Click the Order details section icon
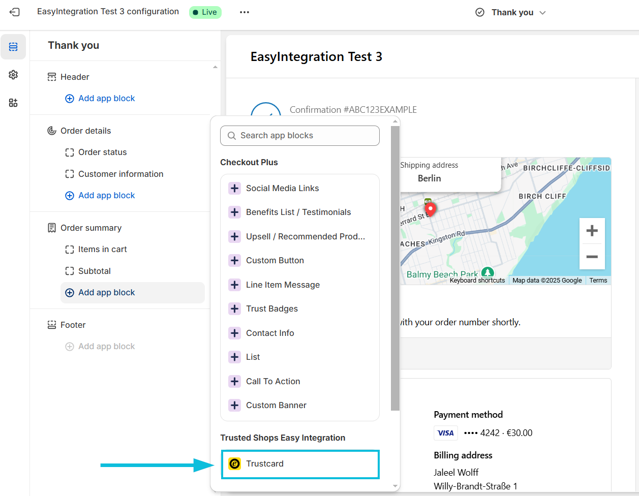This screenshot has width=639, height=496. pyautogui.click(x=52, y=131)
